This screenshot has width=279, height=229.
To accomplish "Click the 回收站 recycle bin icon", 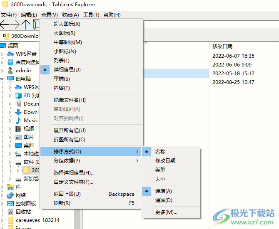I will [10, 212].
